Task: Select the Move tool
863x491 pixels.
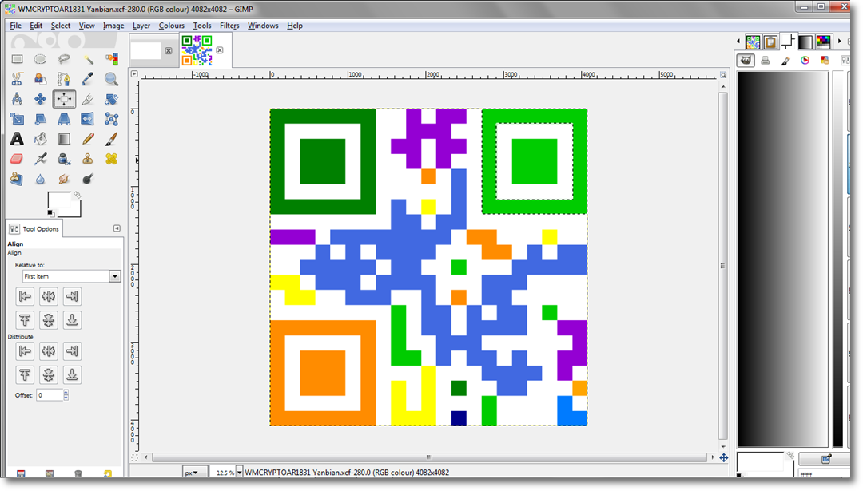Action: (40, 99)
